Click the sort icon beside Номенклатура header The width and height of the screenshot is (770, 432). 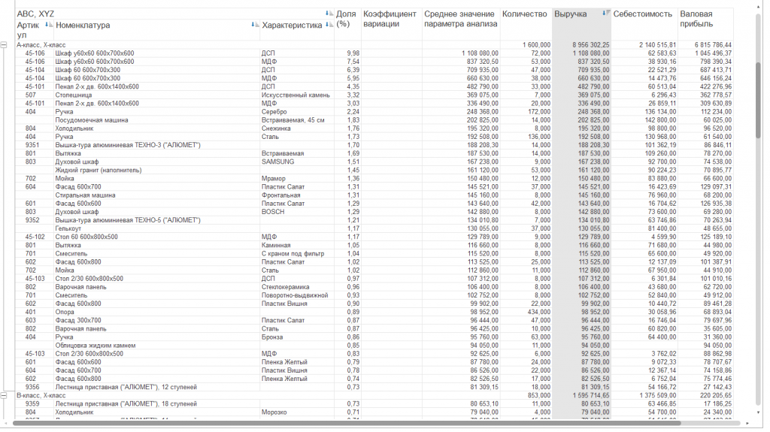click(x=255, y=25)
